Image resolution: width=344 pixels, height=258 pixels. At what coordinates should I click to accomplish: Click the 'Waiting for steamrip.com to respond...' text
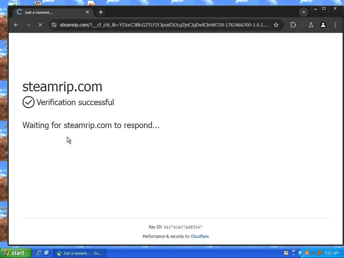[x=91, y=125]
